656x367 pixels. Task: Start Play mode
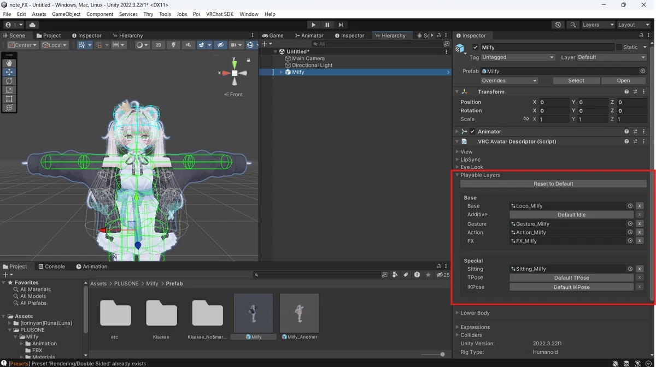pyautogui.click(x=313, y=25)
